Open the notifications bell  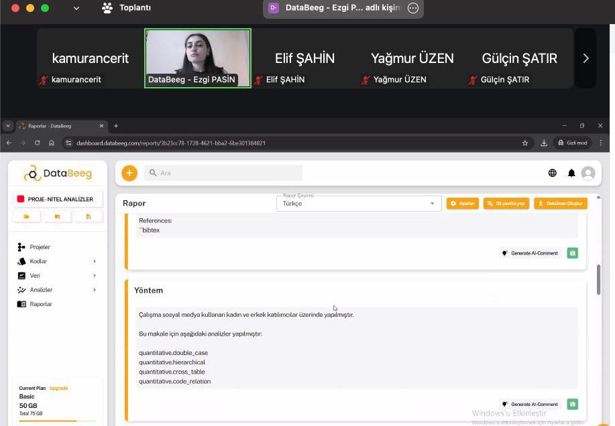[x=571, y=173]
